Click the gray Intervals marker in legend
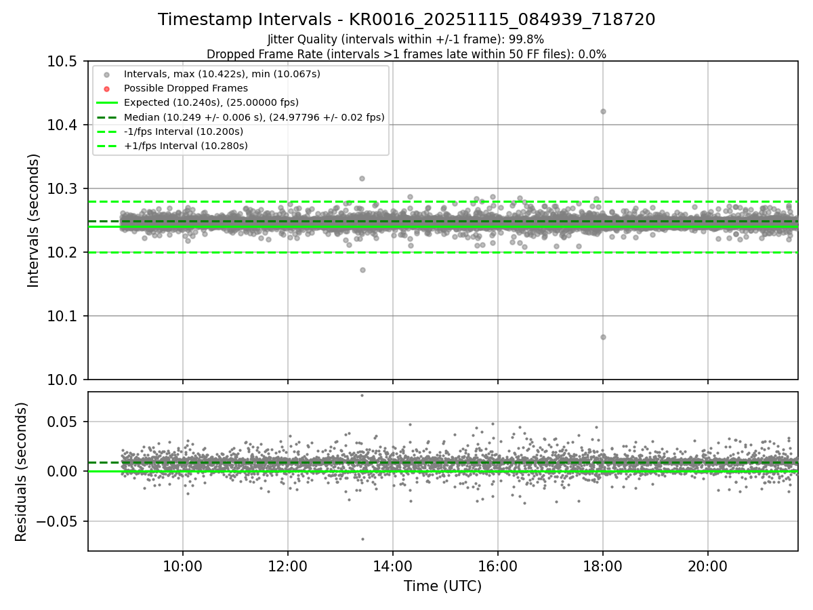Screen dimensions: 813x610 106,75
